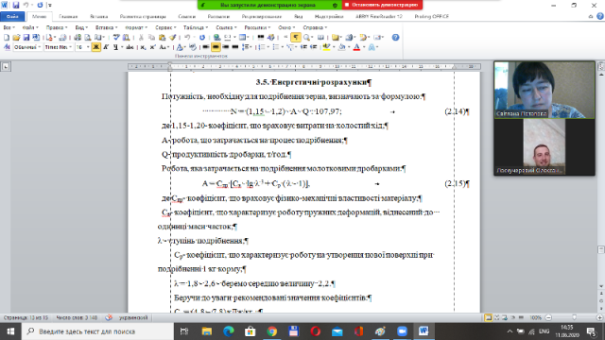The height and width of the screenshot is (340, 605).
Task: Expand the Правка dropdown menu
Action: [57, 27]
